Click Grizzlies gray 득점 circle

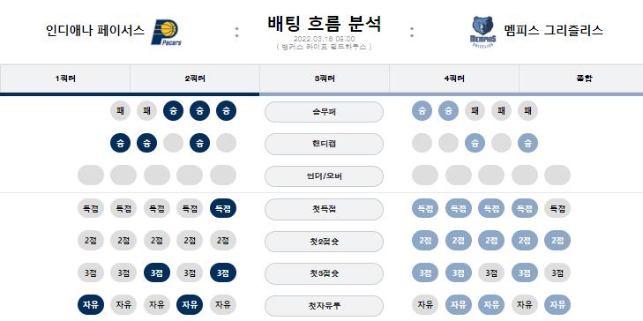(x=557, y=208)
